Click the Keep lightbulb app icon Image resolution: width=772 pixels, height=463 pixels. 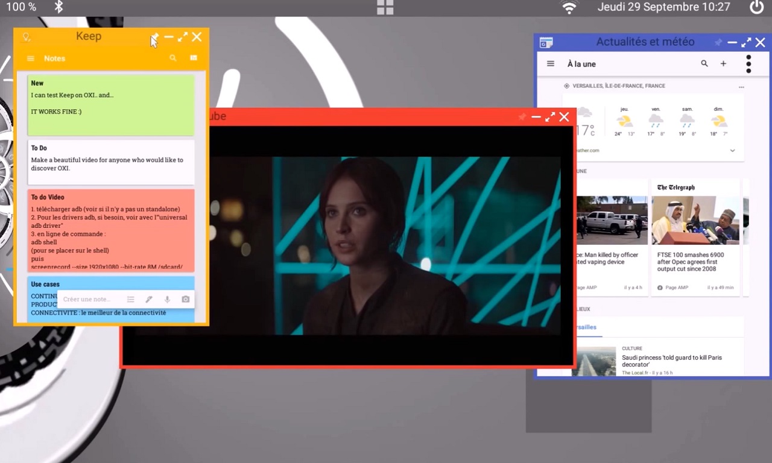(x=26, y=37)
